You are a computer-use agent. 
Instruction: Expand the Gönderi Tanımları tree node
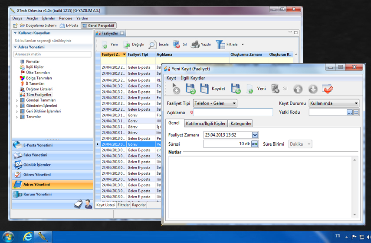point(17,100)
